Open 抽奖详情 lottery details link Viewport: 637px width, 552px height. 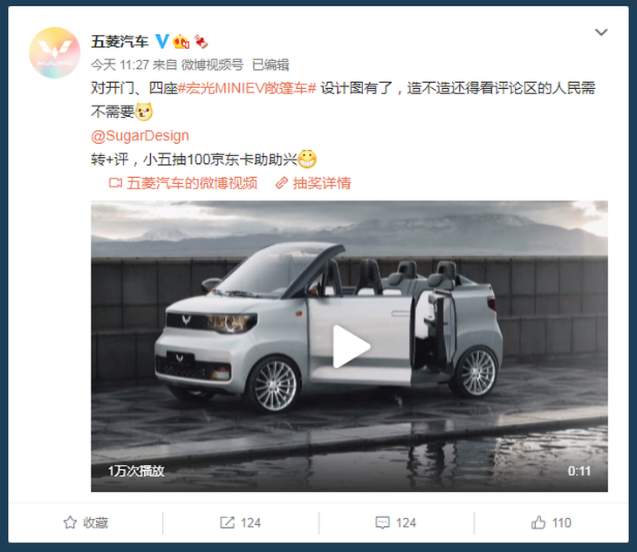point(322,183)
